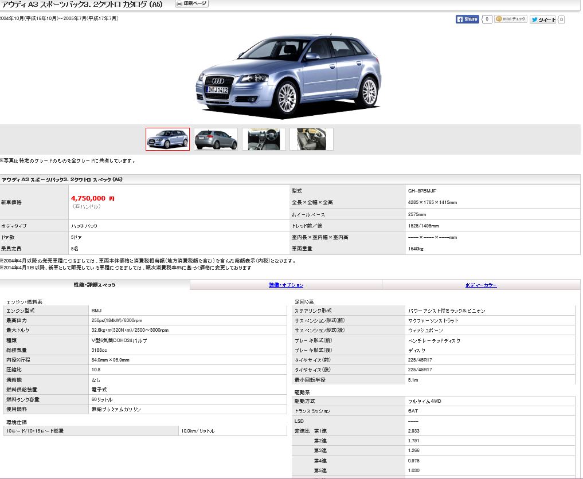Click the main Audi A3 car photo
Viewport: 583px width, 479px height.
pyautogui.click(x=288, y=76)
